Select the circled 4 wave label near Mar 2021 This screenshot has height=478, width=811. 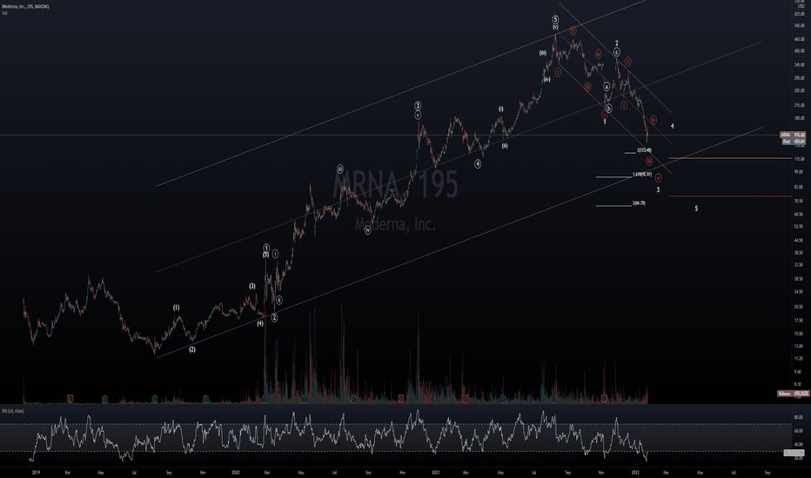tap(478, 163)
